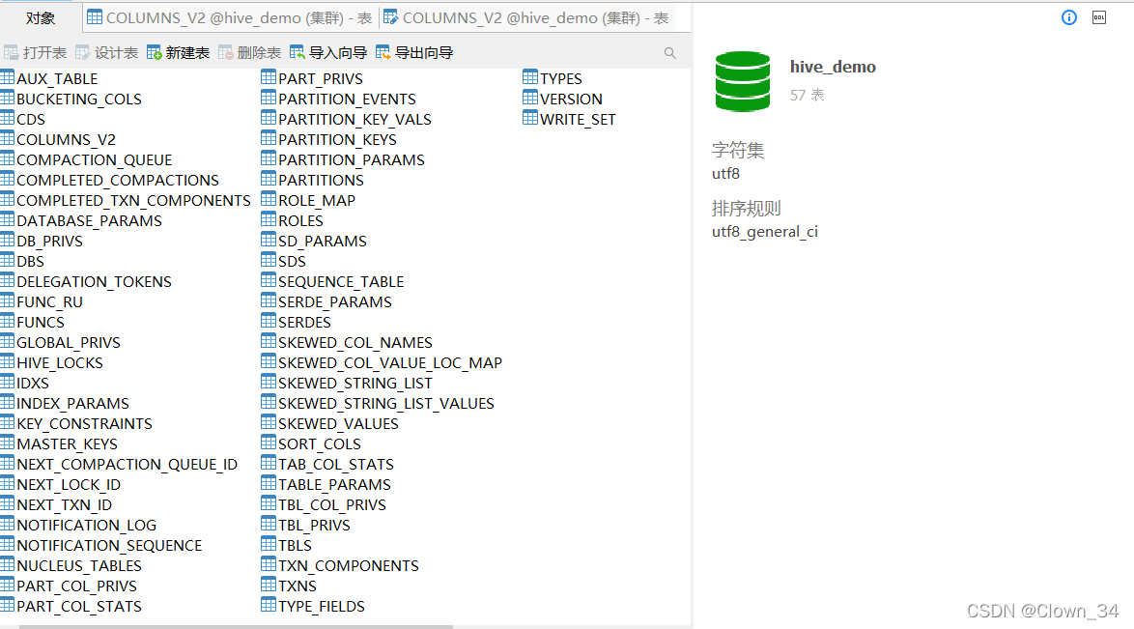1134x629 pixels.
Task: Select COMPLETED_TXN_COMPONENTS table name
Action: (134, 201)
